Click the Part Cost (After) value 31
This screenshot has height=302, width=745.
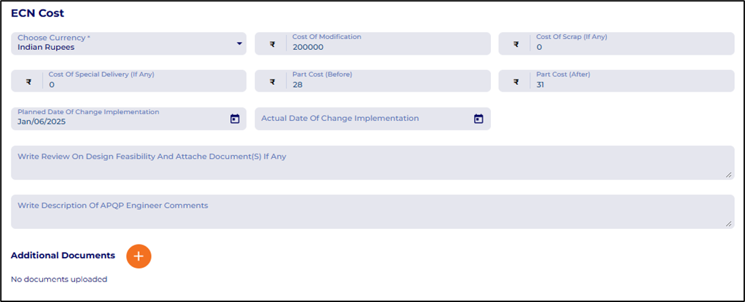coord(542,85)
